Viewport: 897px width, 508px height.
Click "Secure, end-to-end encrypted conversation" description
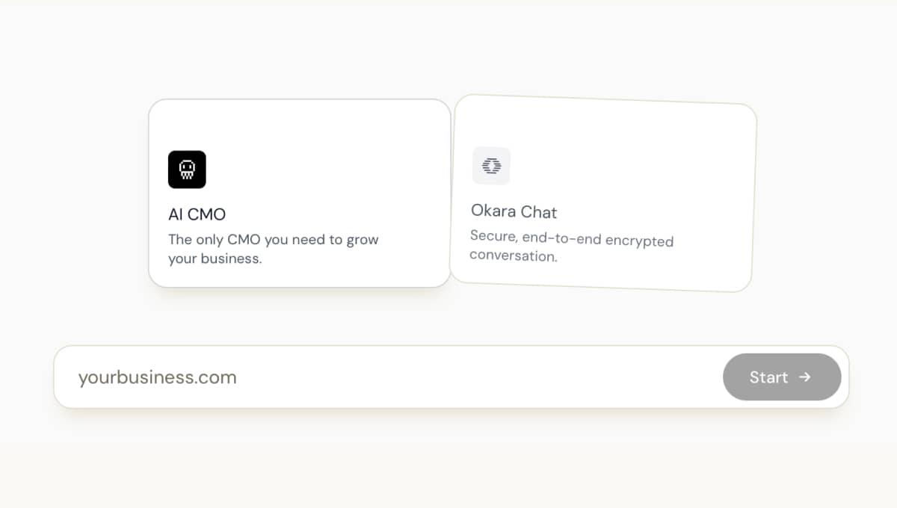click(x=571, y=240)
